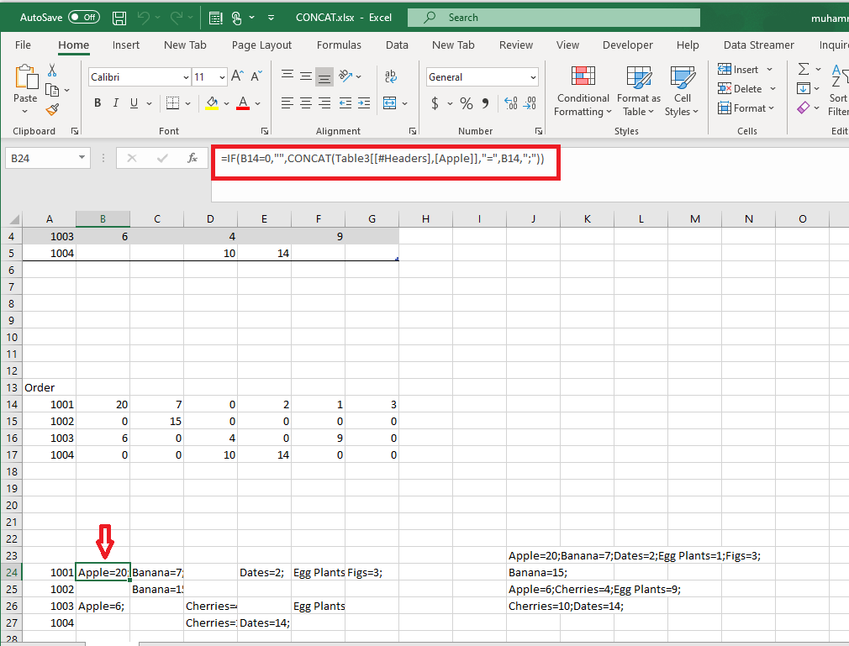Open Conditional Formatting menu
Screen dimensions: 849x646
[x=583, y=91]
